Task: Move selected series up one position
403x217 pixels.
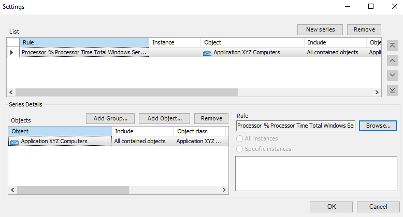Action: coord(393,60)
